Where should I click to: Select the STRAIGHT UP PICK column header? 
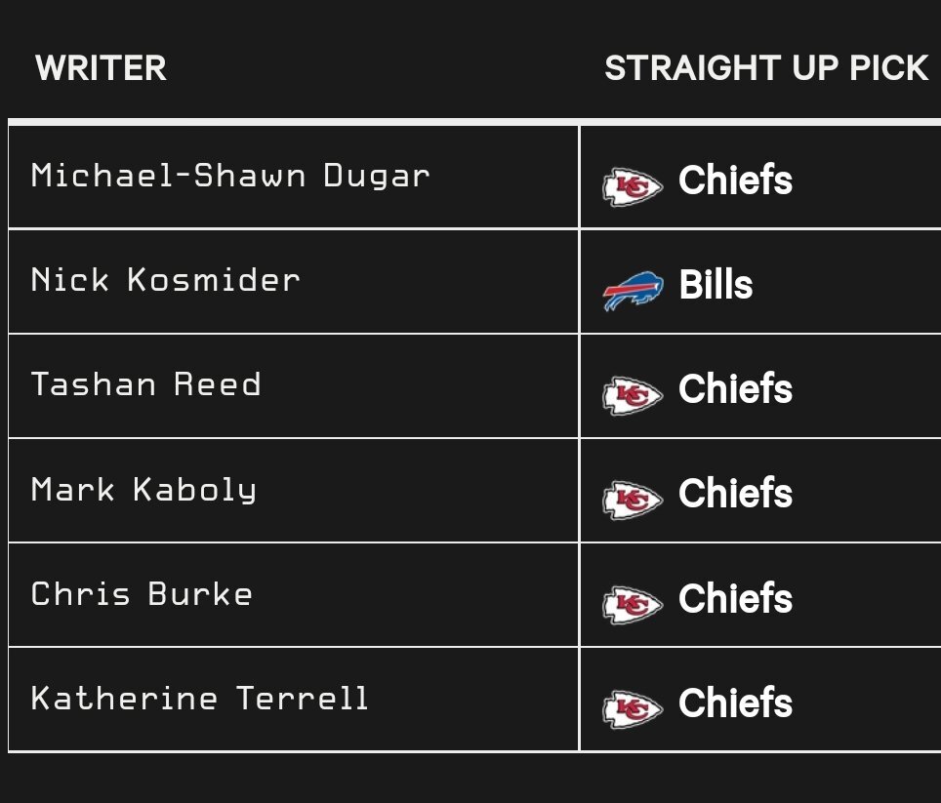pos(766,67)
